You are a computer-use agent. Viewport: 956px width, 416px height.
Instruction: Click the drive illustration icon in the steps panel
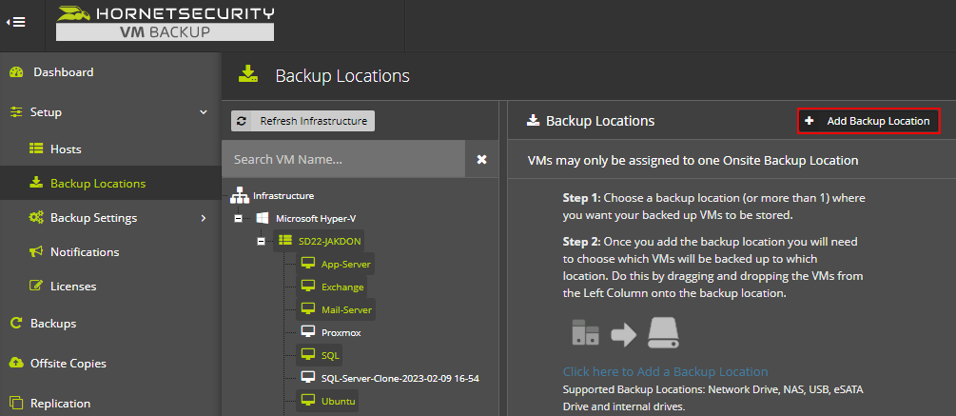click(663, 333)
